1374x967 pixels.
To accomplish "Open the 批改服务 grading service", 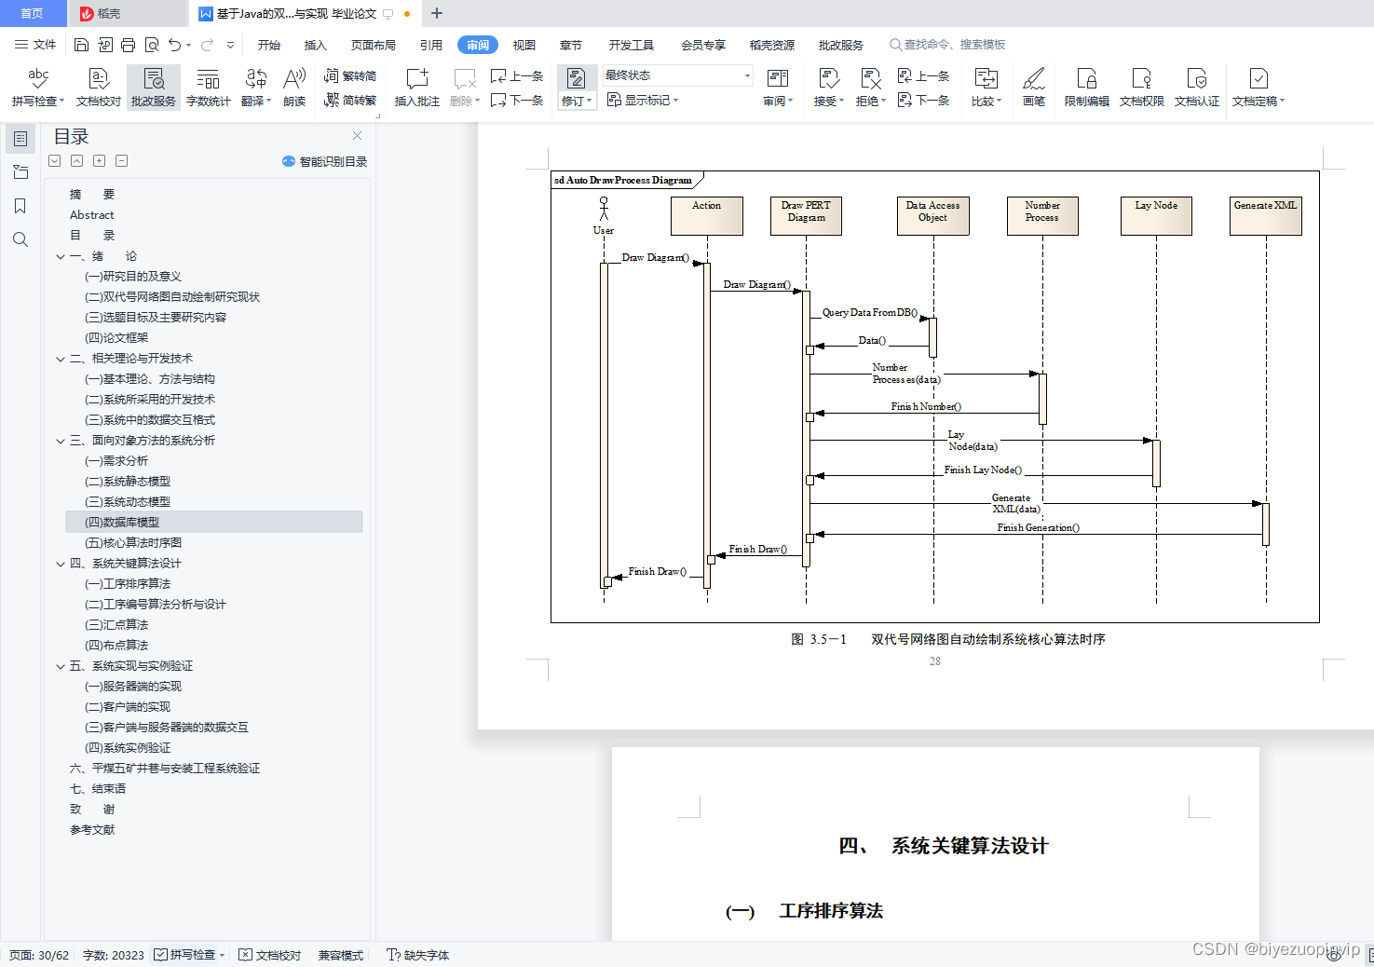I will (154, 87).
